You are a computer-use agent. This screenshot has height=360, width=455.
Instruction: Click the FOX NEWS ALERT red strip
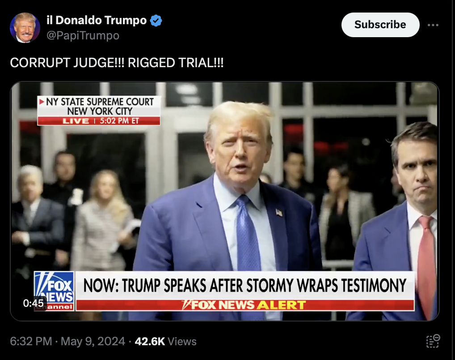point(245,305)
